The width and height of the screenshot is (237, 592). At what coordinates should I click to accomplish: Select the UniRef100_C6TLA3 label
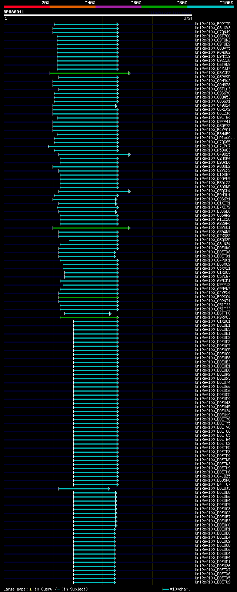click(x=213, y=89)
